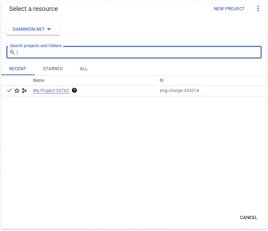Image resolution: width=268 pixels, height=231 pixels.
Task: Click the project ID eng-charge-343014
Action: [x=179, y=91]
